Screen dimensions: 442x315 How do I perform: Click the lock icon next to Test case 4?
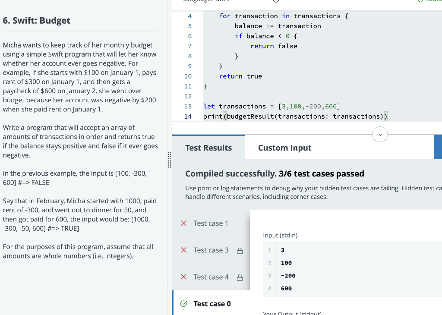pyautogui.click(x=240, y=277)
